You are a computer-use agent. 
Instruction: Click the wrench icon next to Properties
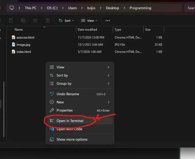[x=52, y=110]
